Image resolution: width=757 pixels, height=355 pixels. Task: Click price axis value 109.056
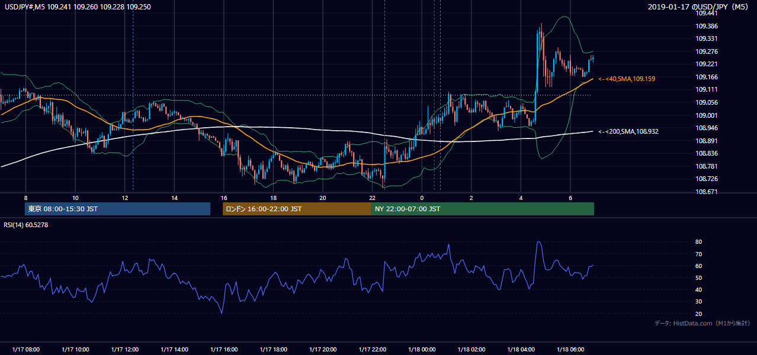(707, 102)
